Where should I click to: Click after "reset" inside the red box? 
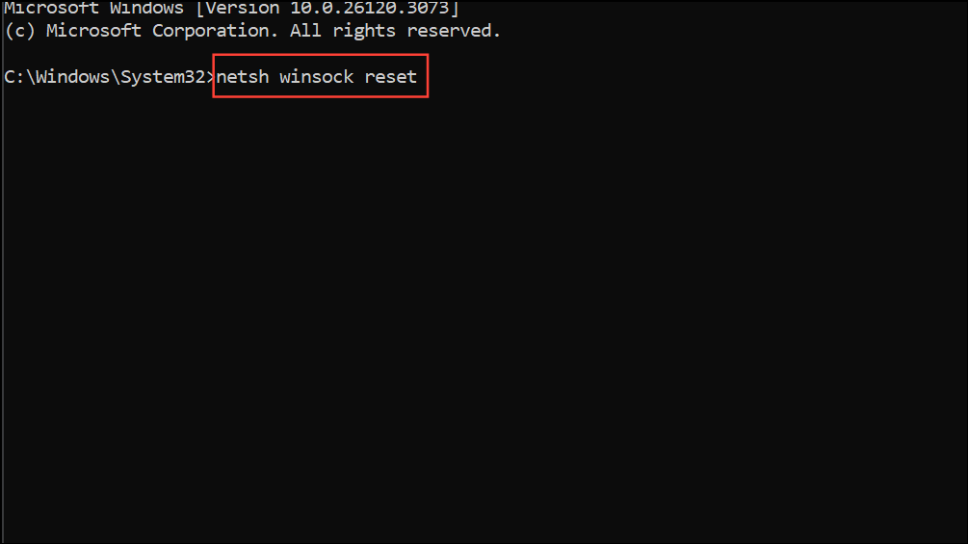click(422, 76)
